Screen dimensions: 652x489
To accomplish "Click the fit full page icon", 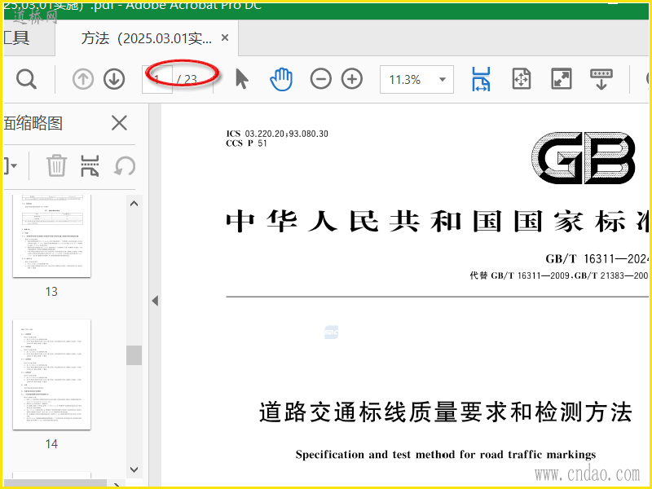I will [522, 79].
